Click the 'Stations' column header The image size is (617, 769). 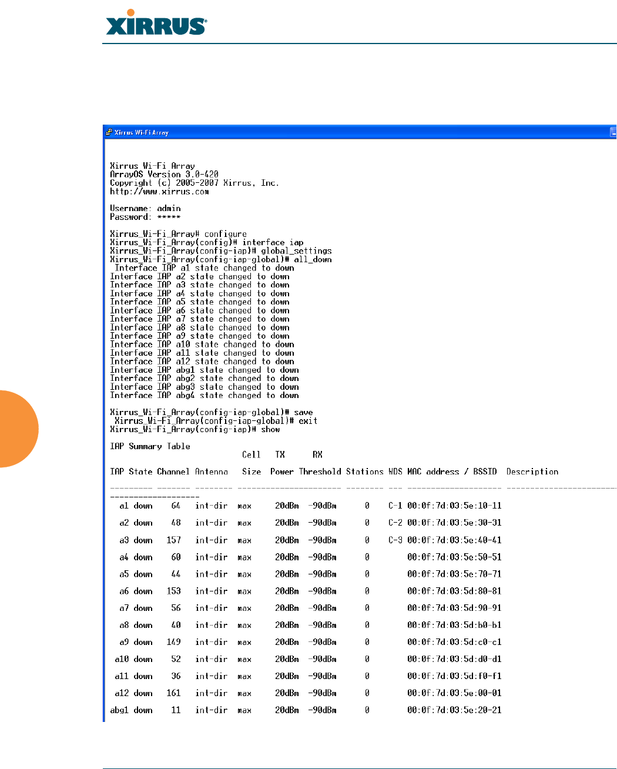(x=365, y=472)
